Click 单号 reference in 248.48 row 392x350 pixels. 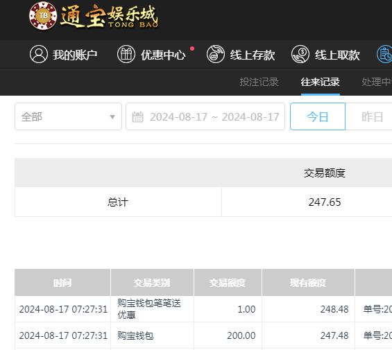point(377,309)
